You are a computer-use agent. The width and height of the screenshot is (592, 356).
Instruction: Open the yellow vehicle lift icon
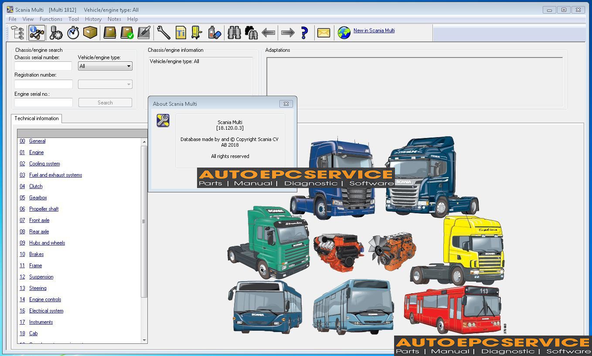(x=197, y=33)
